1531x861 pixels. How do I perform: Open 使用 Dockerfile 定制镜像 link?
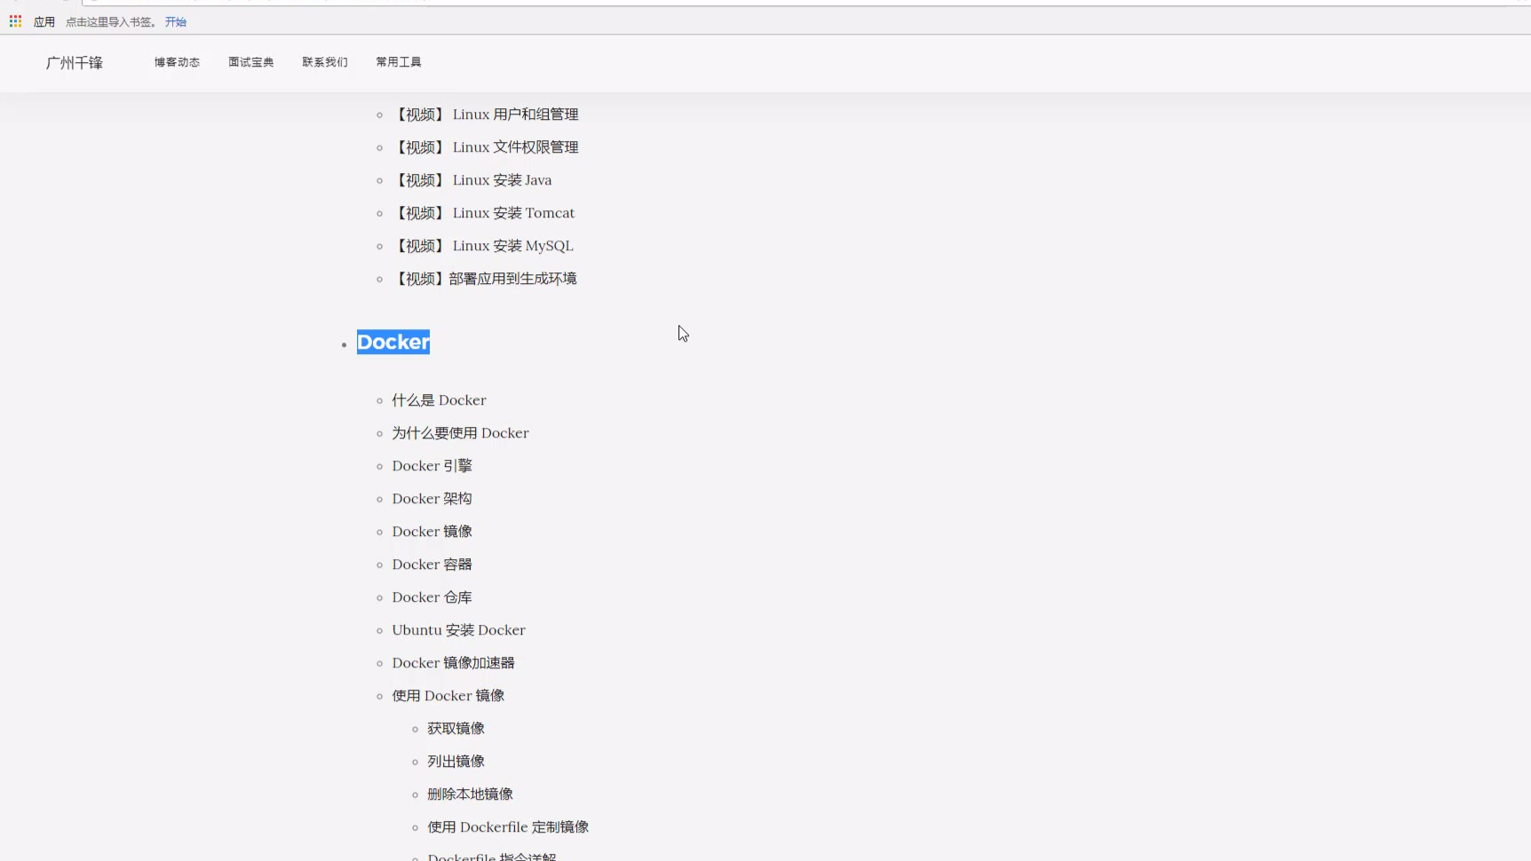[x=508, y=827]
